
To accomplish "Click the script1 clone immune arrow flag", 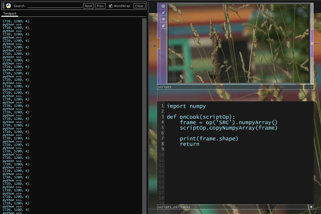I will pyautogui.click(x=163, y=19).
